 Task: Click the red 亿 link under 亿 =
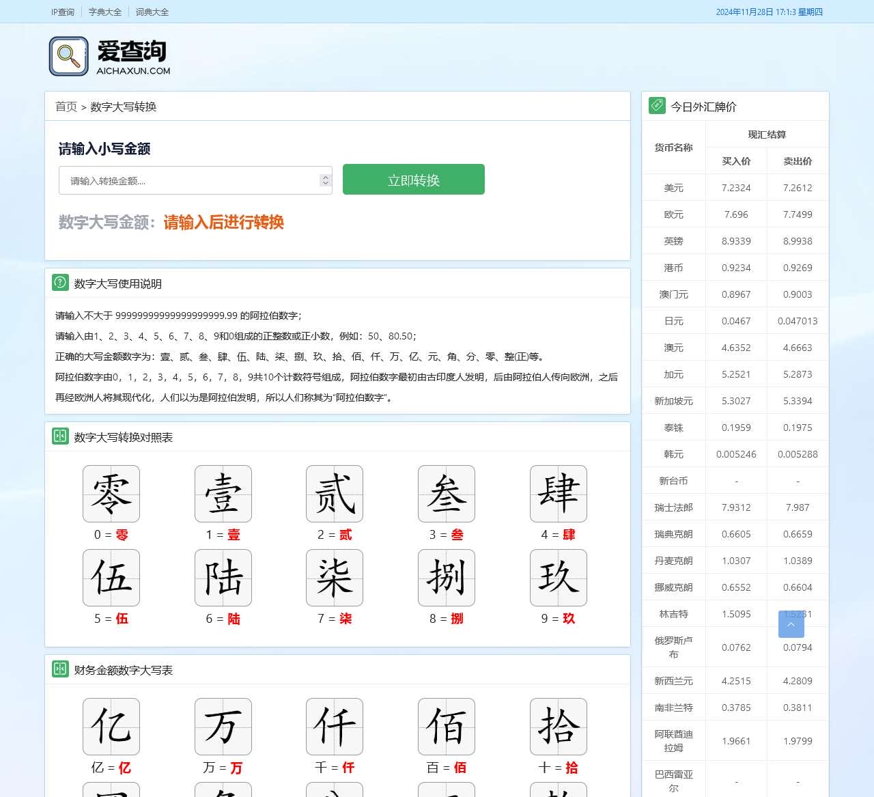click(125, 768)
